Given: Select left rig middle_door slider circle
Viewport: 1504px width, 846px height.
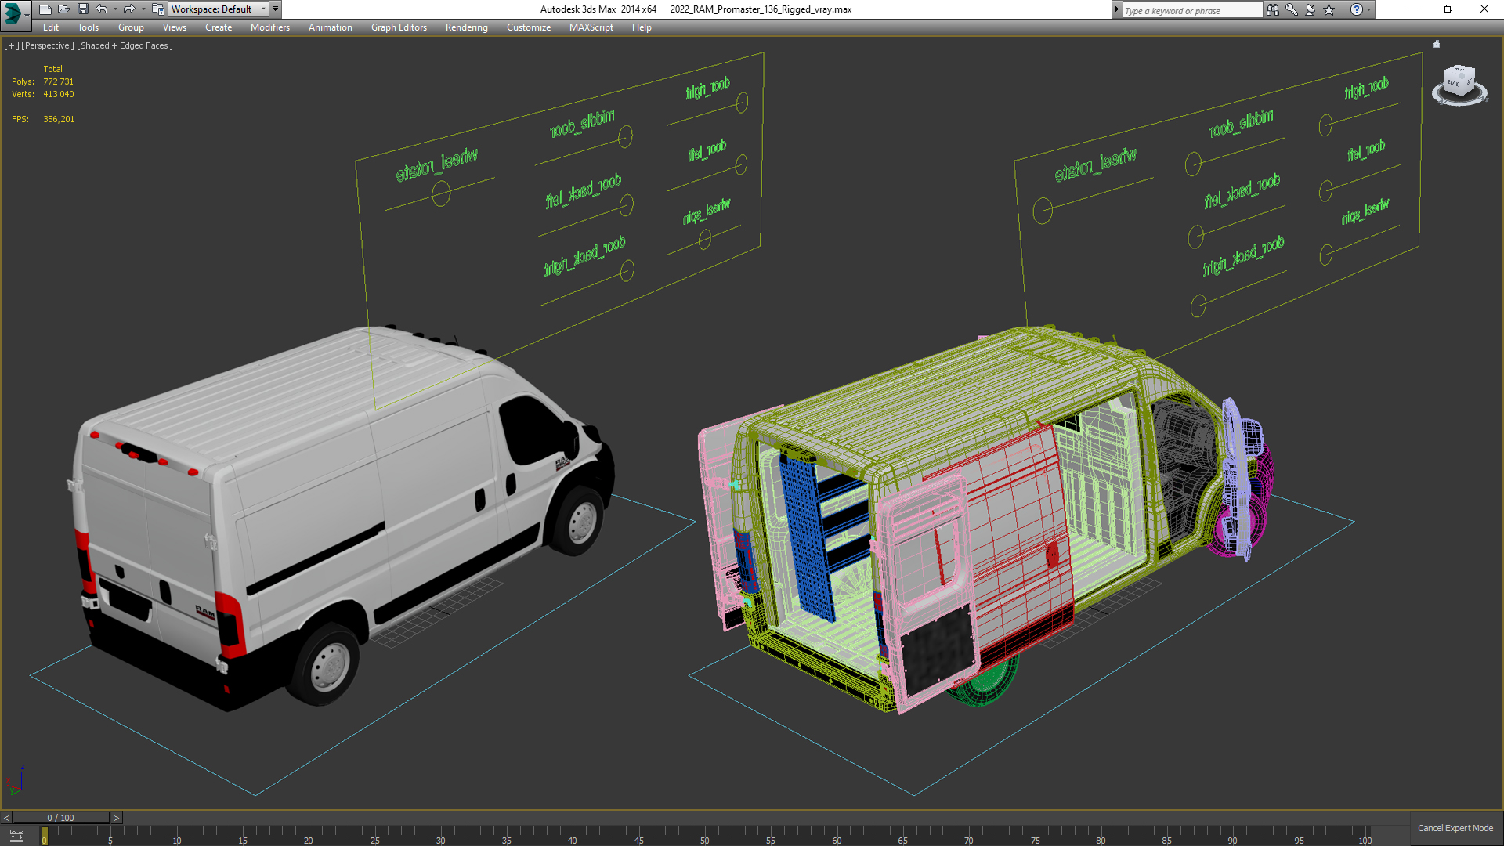Looking at the screenshot, I should click(625, 137).
